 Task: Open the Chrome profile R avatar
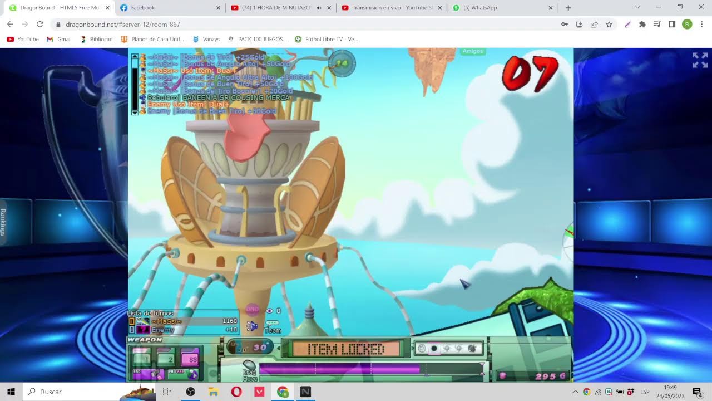687,25
